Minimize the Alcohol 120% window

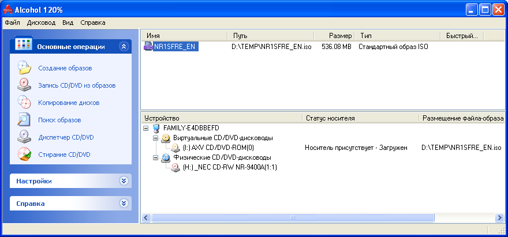click(472, 10)
